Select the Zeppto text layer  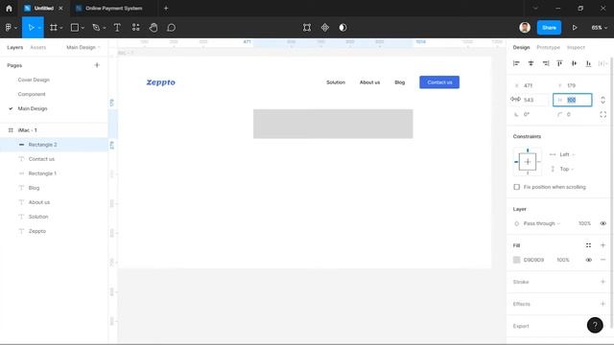pyautogui.click(x=54, y=231)
